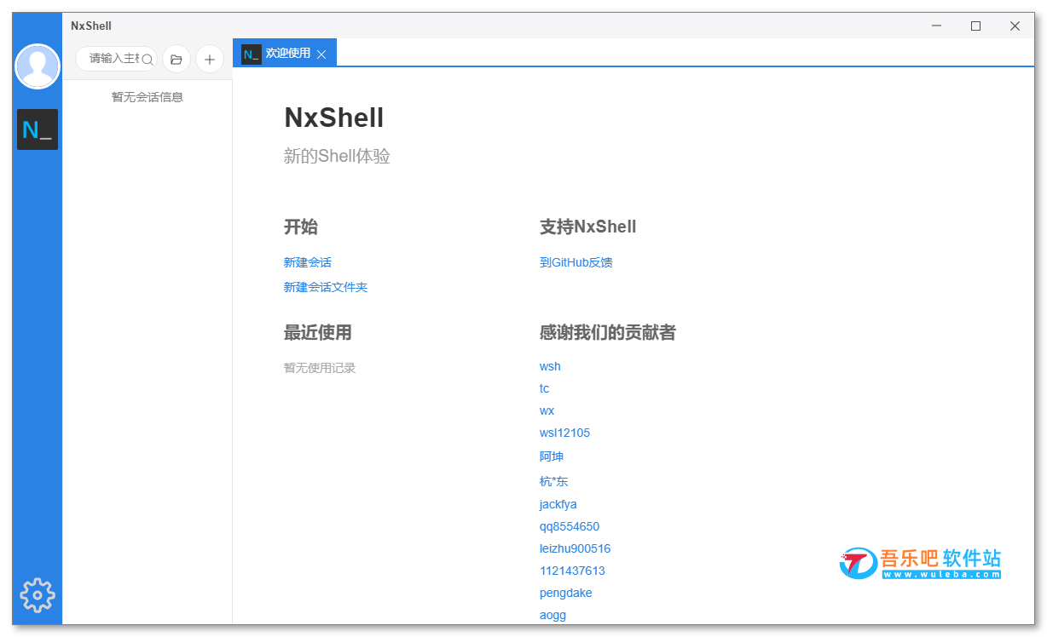This screenshot has height=637, width=1047.
Task: Click the 新建会话文件夹 link
Action: click(x=326, y=287)
